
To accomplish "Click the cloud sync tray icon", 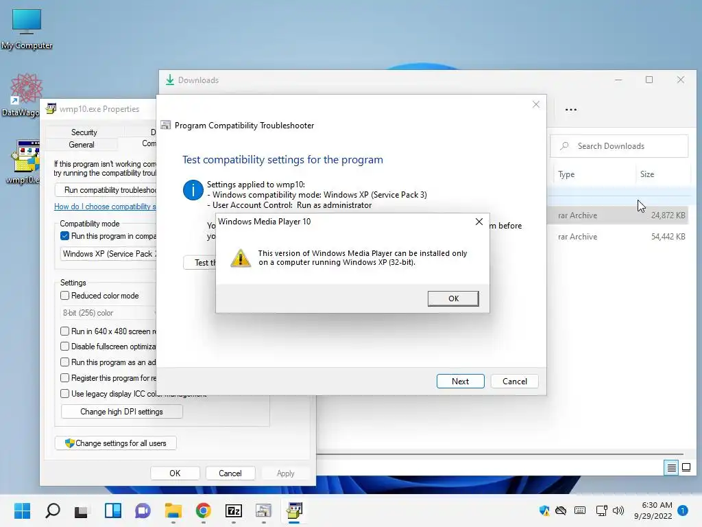I will pyautogui.click(x=561, y=511).
